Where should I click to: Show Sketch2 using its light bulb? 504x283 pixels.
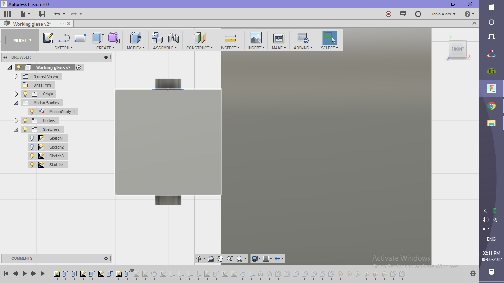click(x=32, y=147)
